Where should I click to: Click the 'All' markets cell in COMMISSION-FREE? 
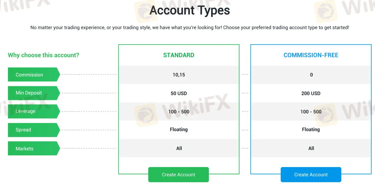(311, 148)
